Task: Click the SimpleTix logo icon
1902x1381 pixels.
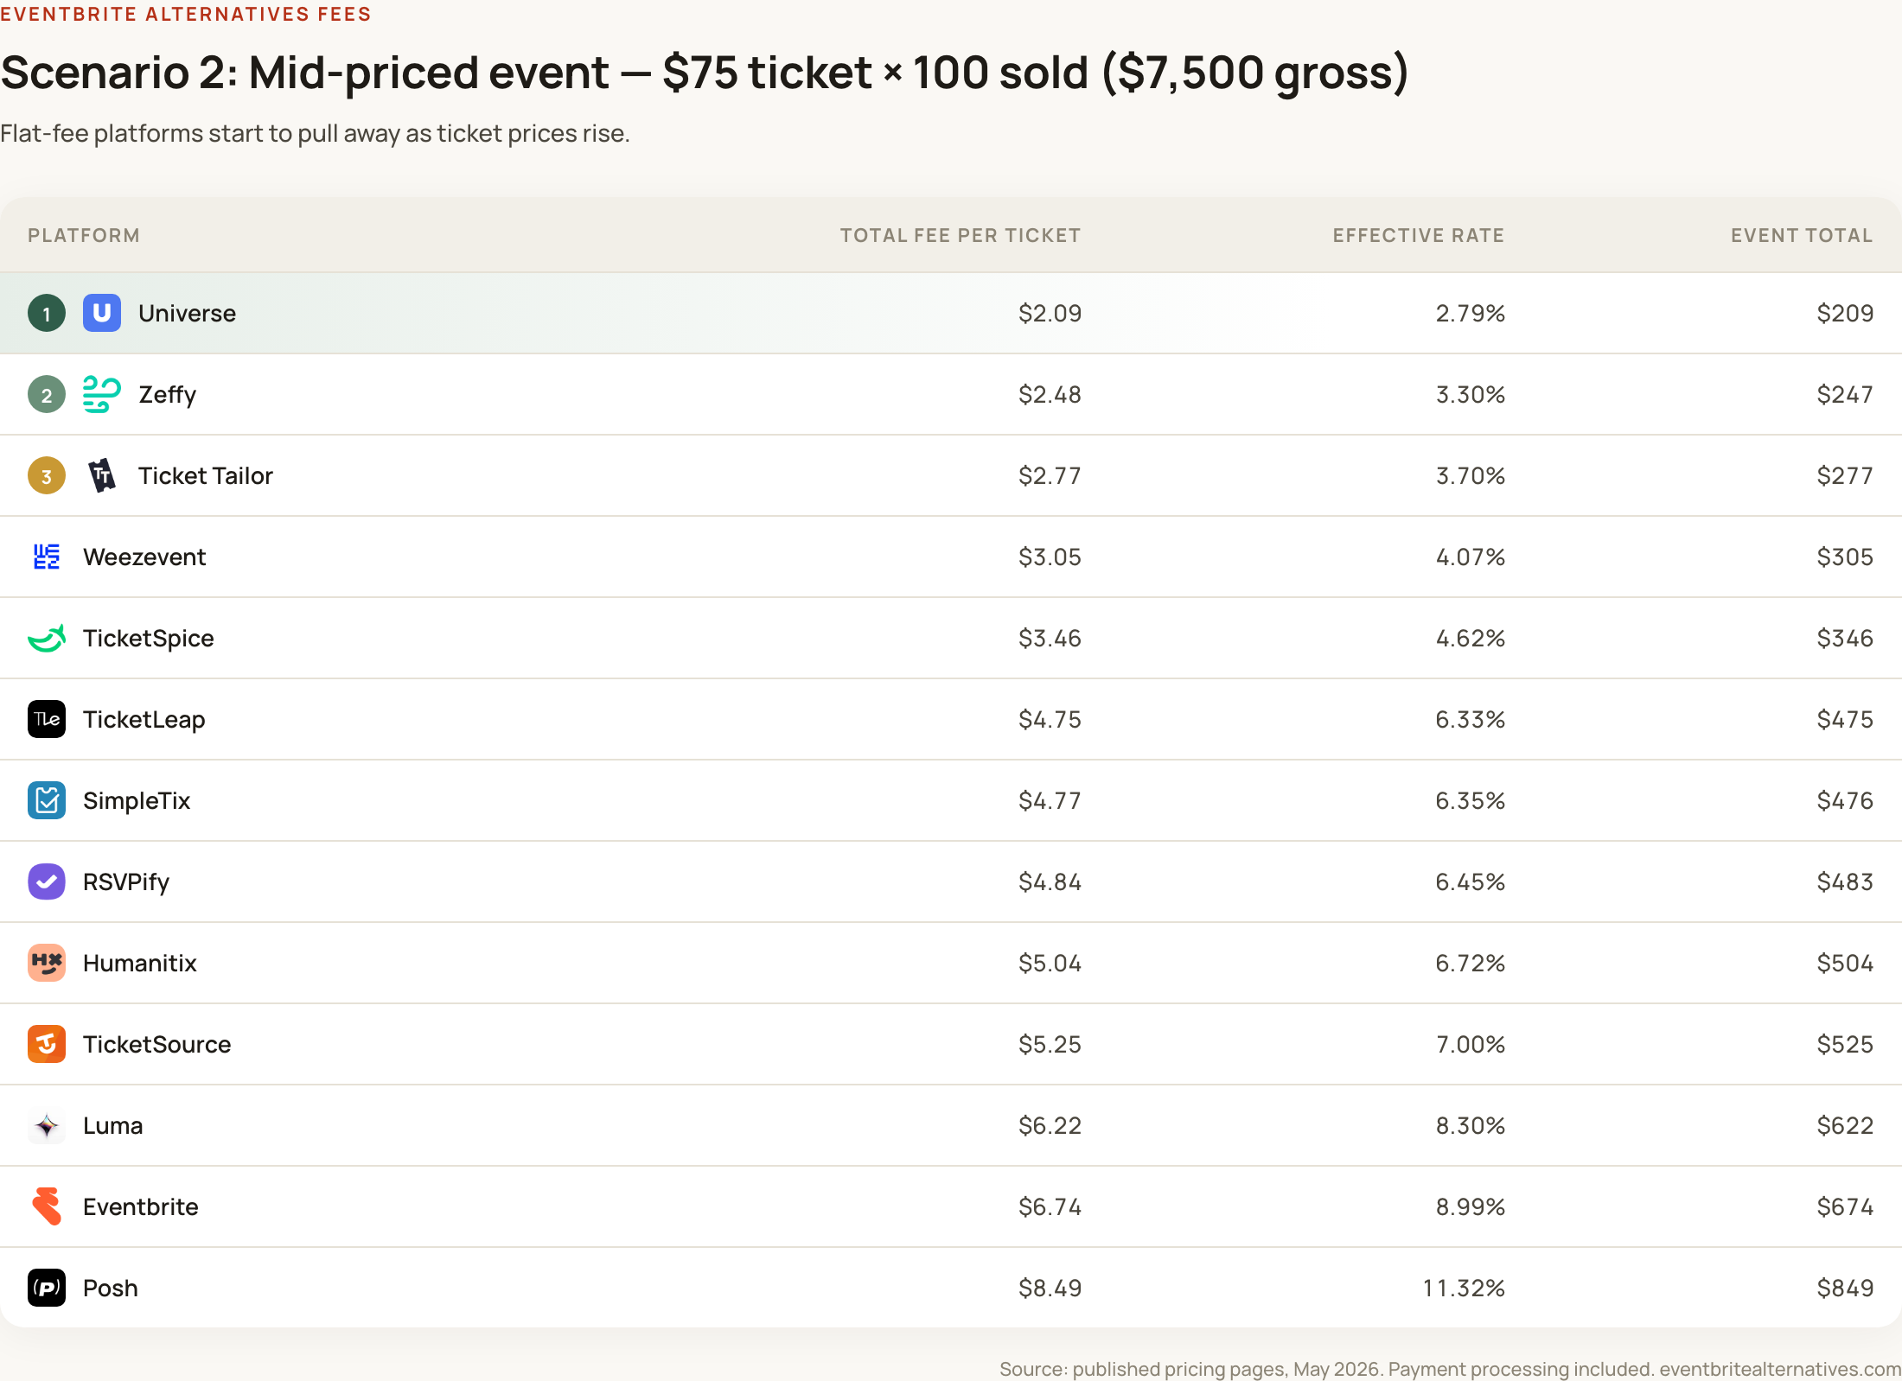Action: point(47,800)
